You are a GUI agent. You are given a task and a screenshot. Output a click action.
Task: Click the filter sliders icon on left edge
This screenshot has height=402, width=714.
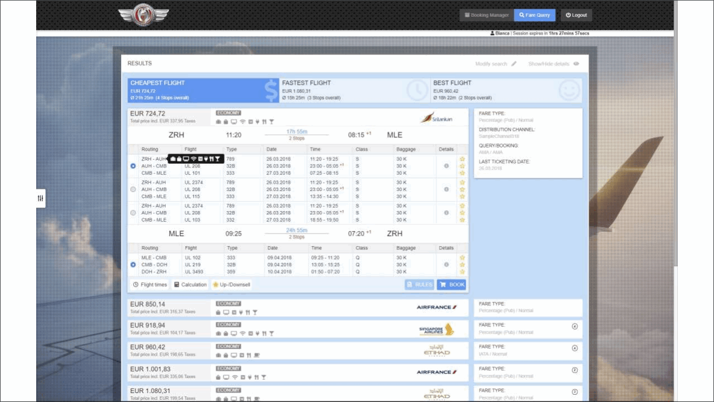(x=40, y=198)
